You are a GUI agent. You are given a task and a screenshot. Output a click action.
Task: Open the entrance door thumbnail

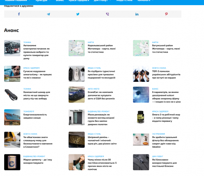76,117
